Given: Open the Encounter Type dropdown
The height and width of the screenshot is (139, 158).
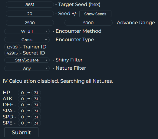Looking at the screenshot, I should click(x=27, y=40).
